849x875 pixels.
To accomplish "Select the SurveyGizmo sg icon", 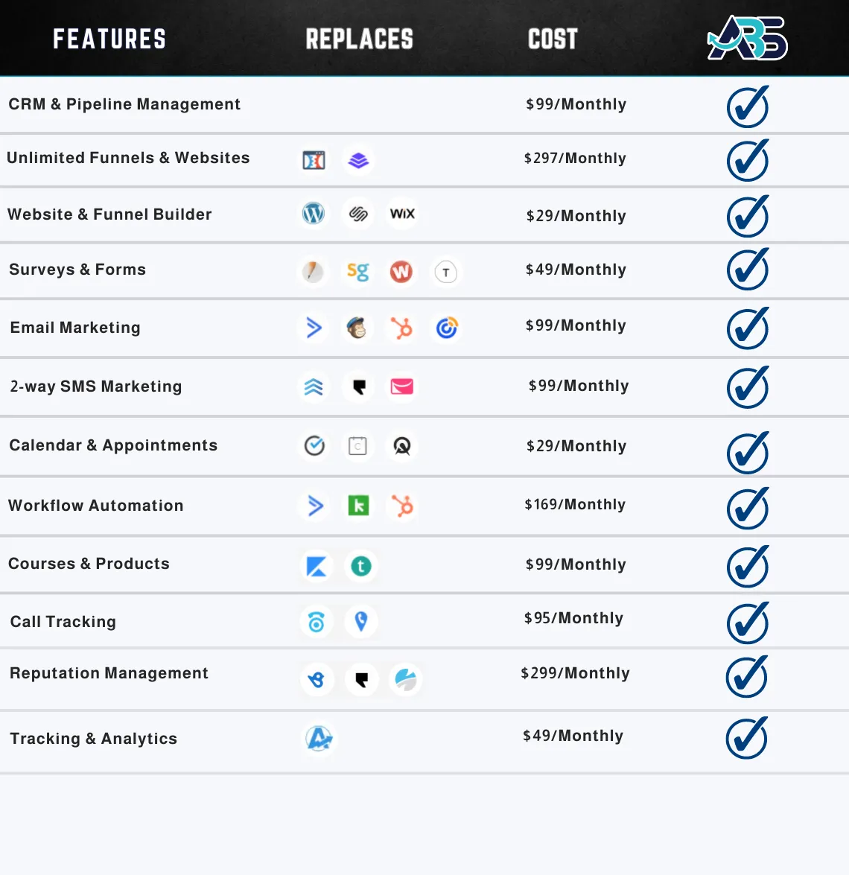I will tap(357, 272).
